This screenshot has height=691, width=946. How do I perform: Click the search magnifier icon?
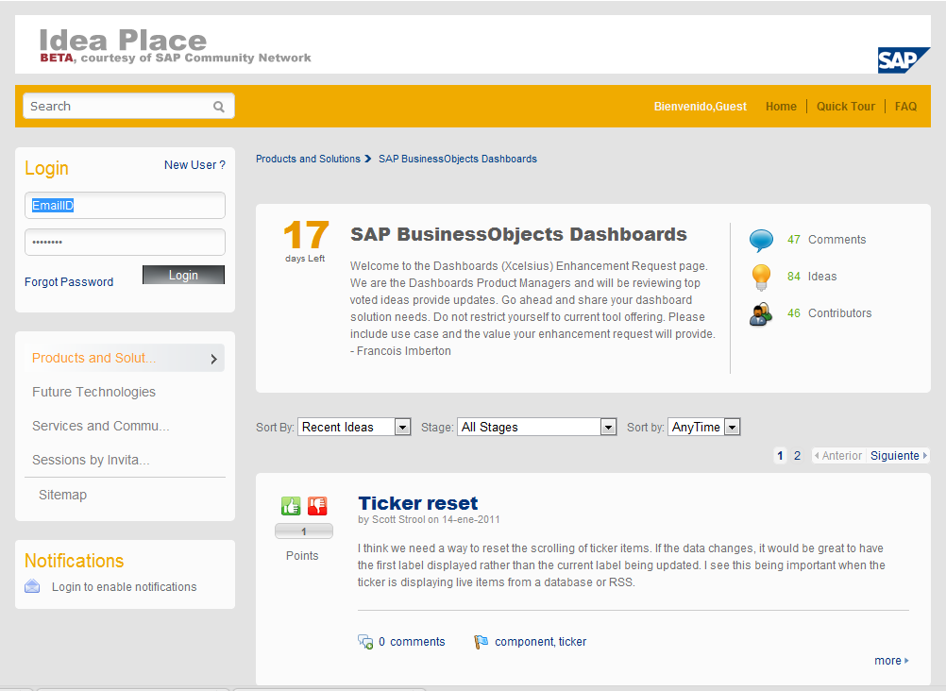[x=219, y=107]
